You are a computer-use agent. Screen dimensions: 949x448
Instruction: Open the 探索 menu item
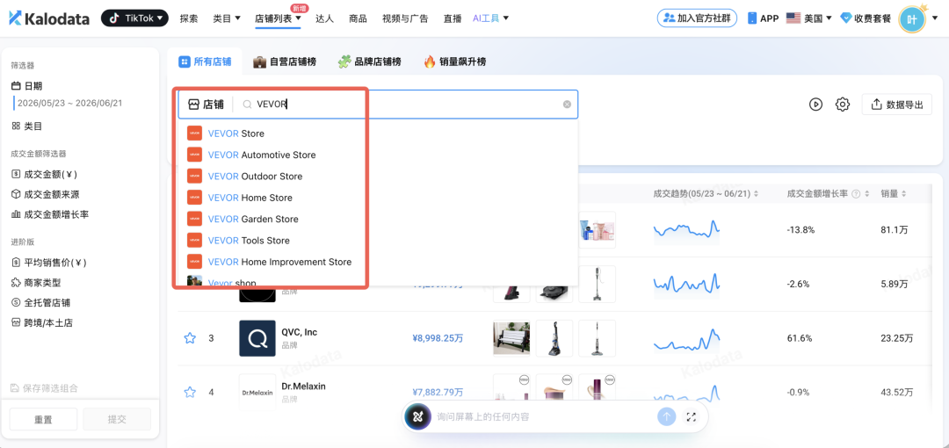pos(189,18)
